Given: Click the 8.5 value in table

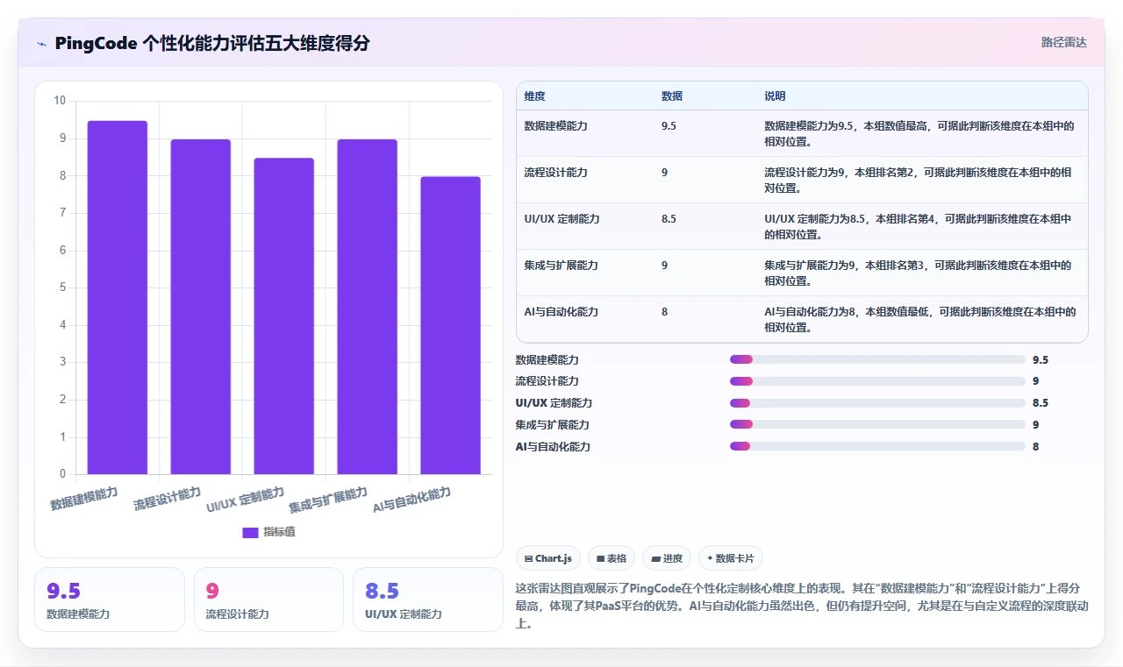Looking at the screenshot, I should pyautogui.click(x=669, y=219).
